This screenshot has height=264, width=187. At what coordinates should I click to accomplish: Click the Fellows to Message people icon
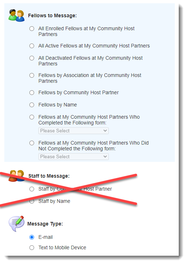coord(17,16)
